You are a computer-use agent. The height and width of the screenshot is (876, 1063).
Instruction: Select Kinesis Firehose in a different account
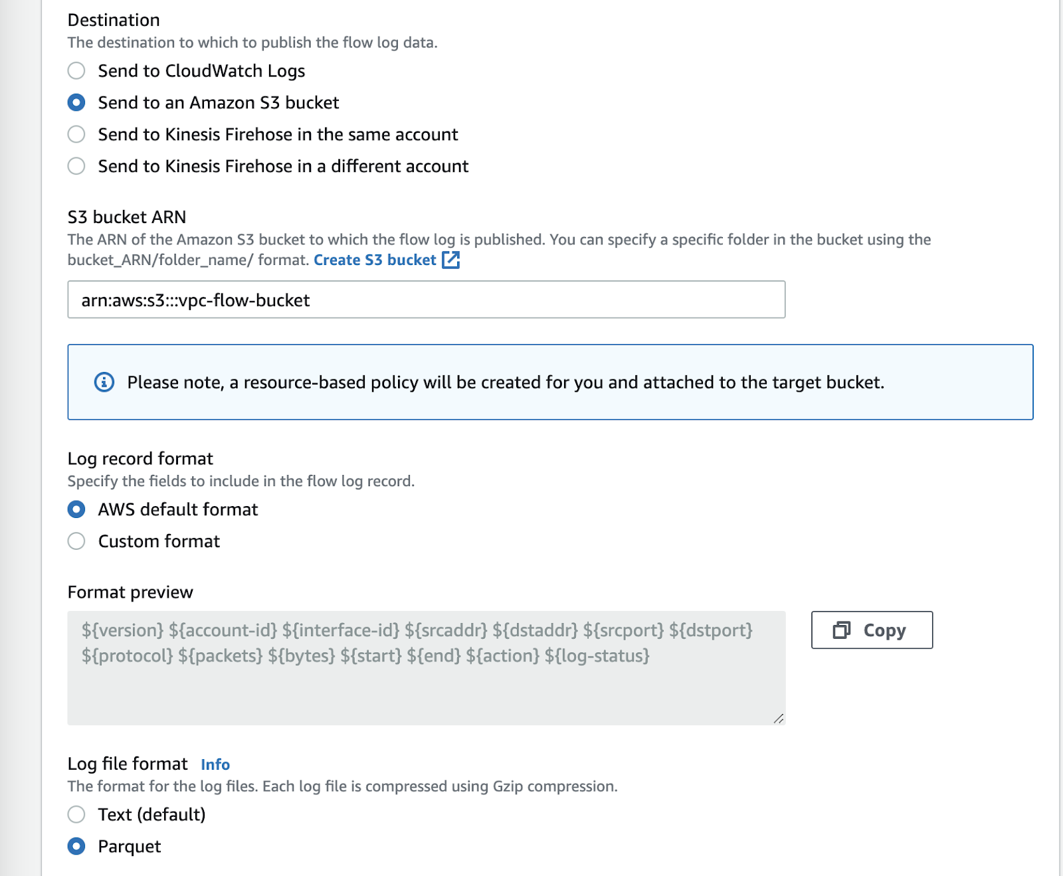(76, 166)
